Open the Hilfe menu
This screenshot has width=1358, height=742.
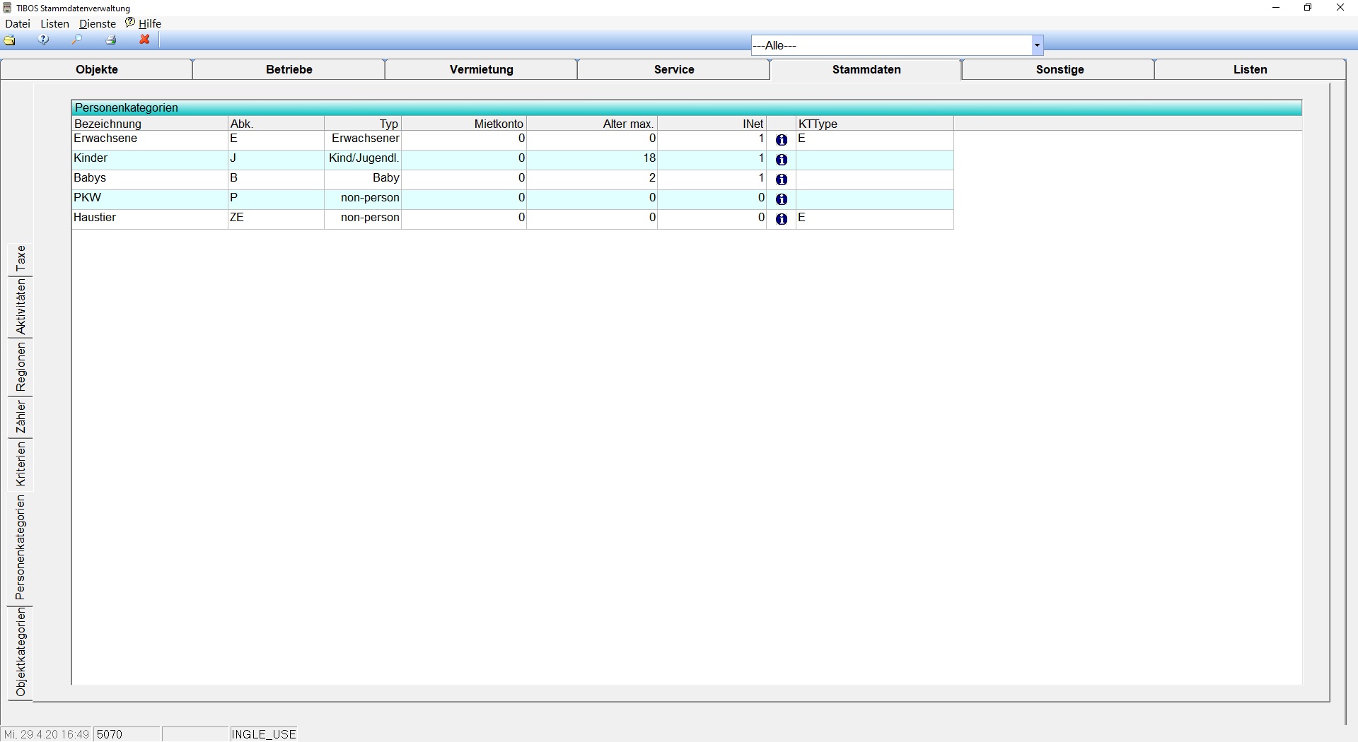pyautogui.click(x=144, y=23)
